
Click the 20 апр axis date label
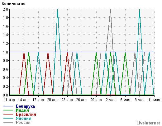pos(53,100)
